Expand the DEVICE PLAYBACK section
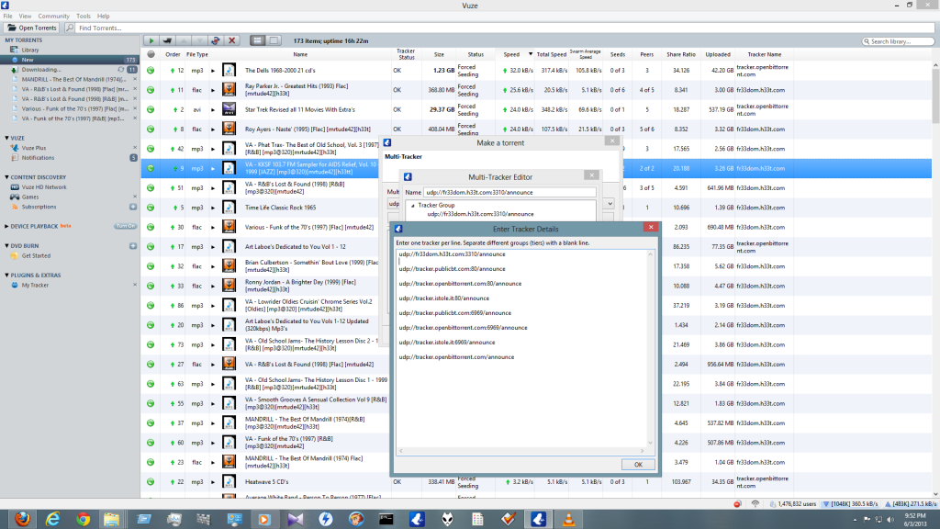The width and height of the screenshot is (940, 529). (6, 226)
